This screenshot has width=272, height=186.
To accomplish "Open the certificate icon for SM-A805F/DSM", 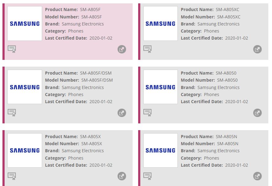I will 12,112.
